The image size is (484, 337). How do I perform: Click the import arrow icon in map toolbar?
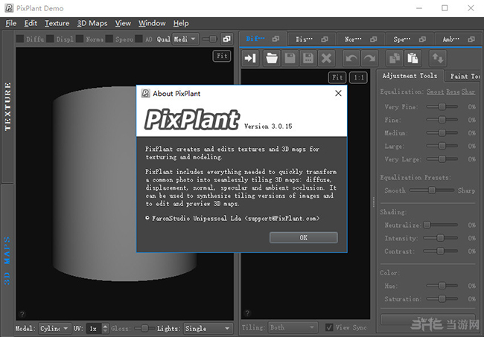250,58
